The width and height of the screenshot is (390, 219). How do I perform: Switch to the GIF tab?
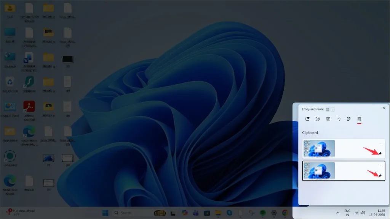coord(328,118)
